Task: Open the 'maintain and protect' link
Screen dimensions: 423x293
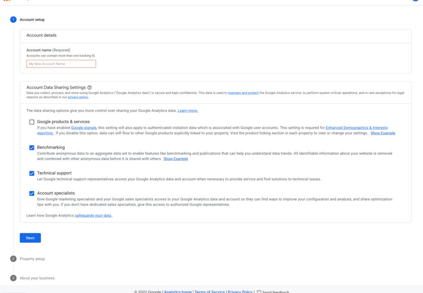Action: click(243, 93)
